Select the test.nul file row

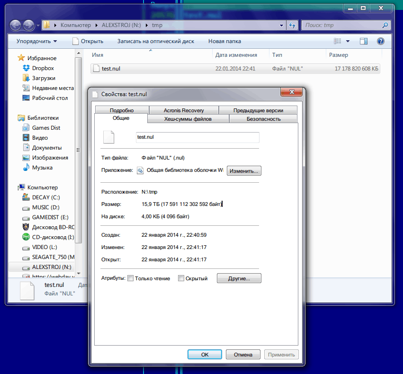(235, 69)
